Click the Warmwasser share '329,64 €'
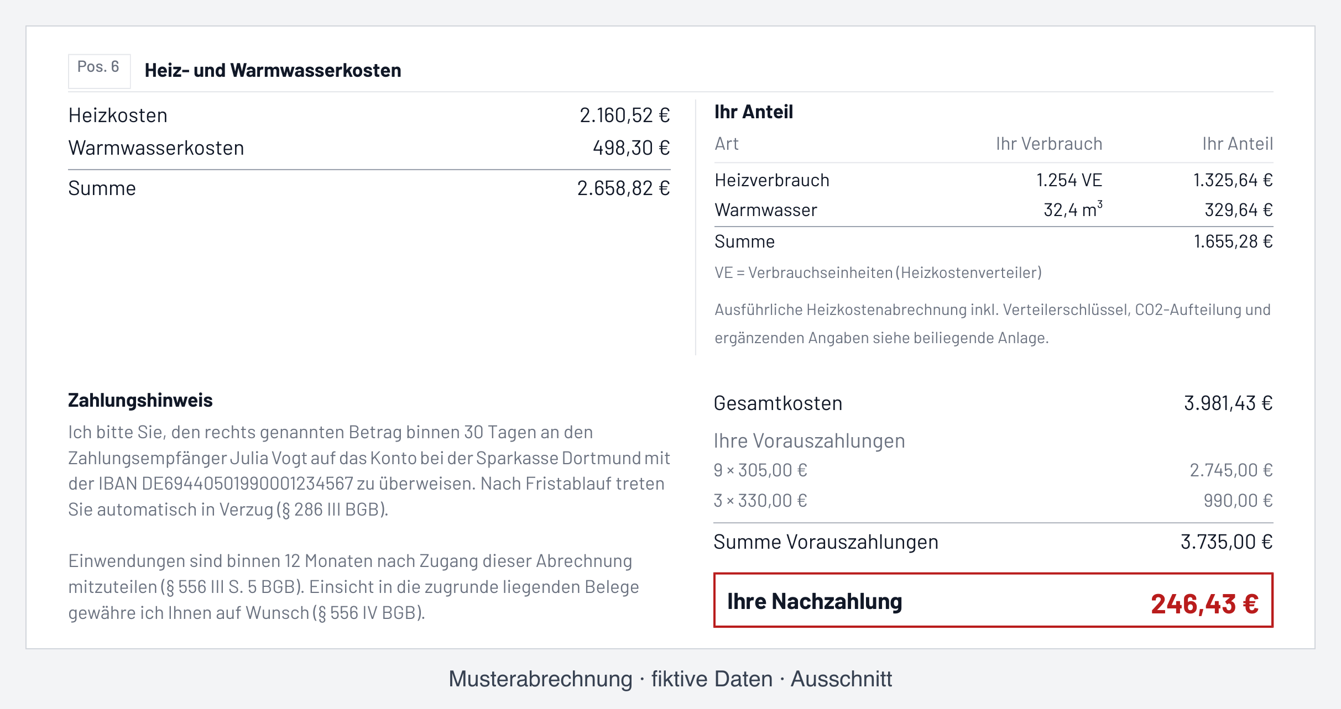Screen dimensions: 1341x709 (1239, 210)
